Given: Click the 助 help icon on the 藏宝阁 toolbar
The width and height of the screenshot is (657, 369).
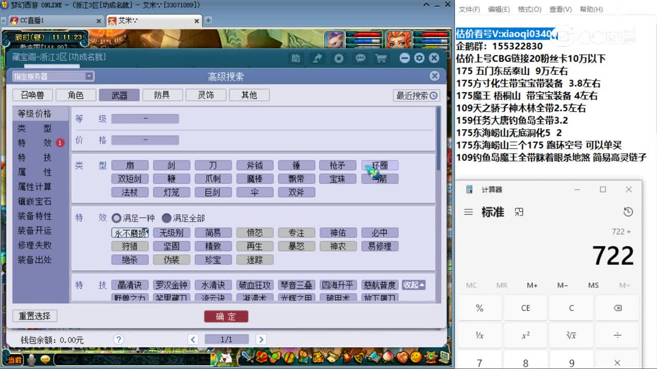Looking at the screenshot, I should click(x=296, y=58).
